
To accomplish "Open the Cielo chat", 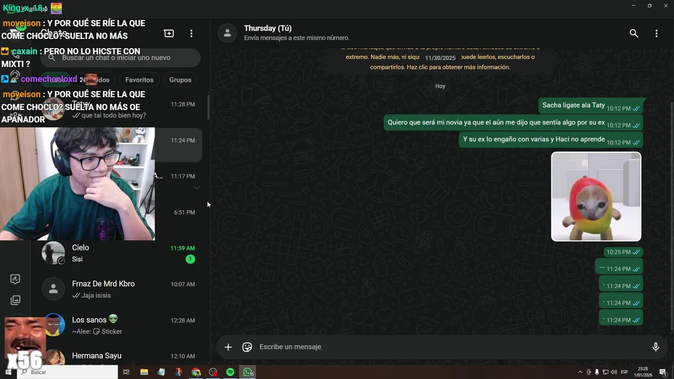I will click(x=121, y=253).
